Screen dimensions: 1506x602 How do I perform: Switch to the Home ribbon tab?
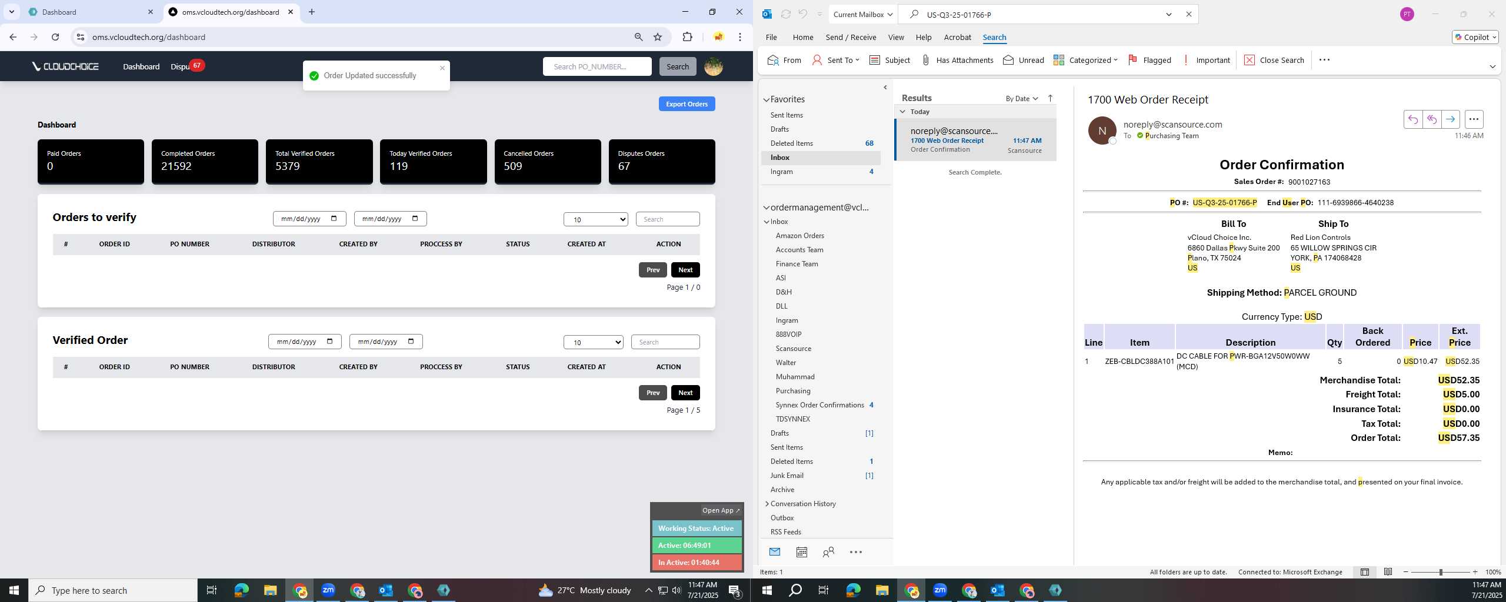pyautogui.click(x=803, y=37)
